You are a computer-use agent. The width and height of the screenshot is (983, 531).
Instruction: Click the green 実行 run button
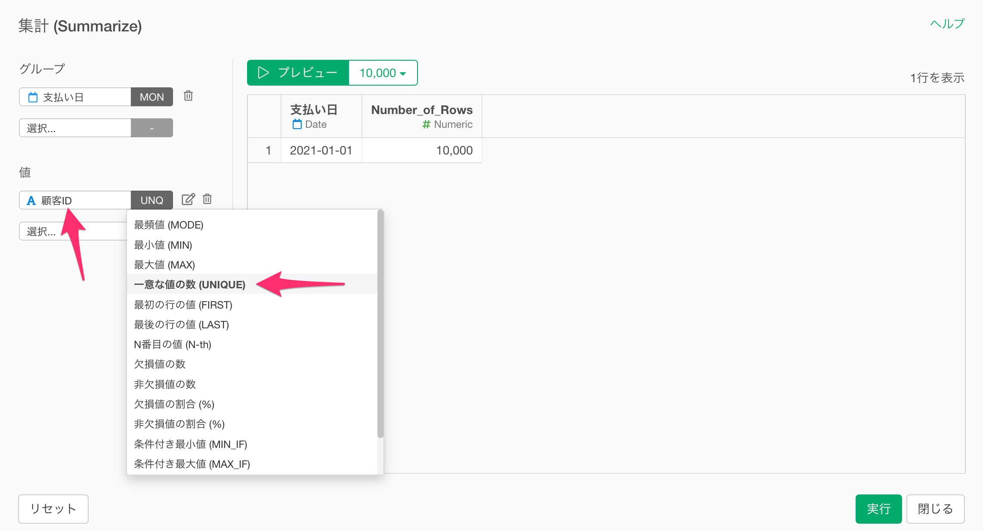click(x=878, y=509)
